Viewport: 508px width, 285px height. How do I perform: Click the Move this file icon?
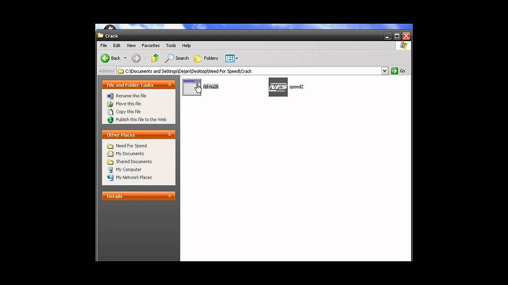pyautogui.click(x=110, y=104)
